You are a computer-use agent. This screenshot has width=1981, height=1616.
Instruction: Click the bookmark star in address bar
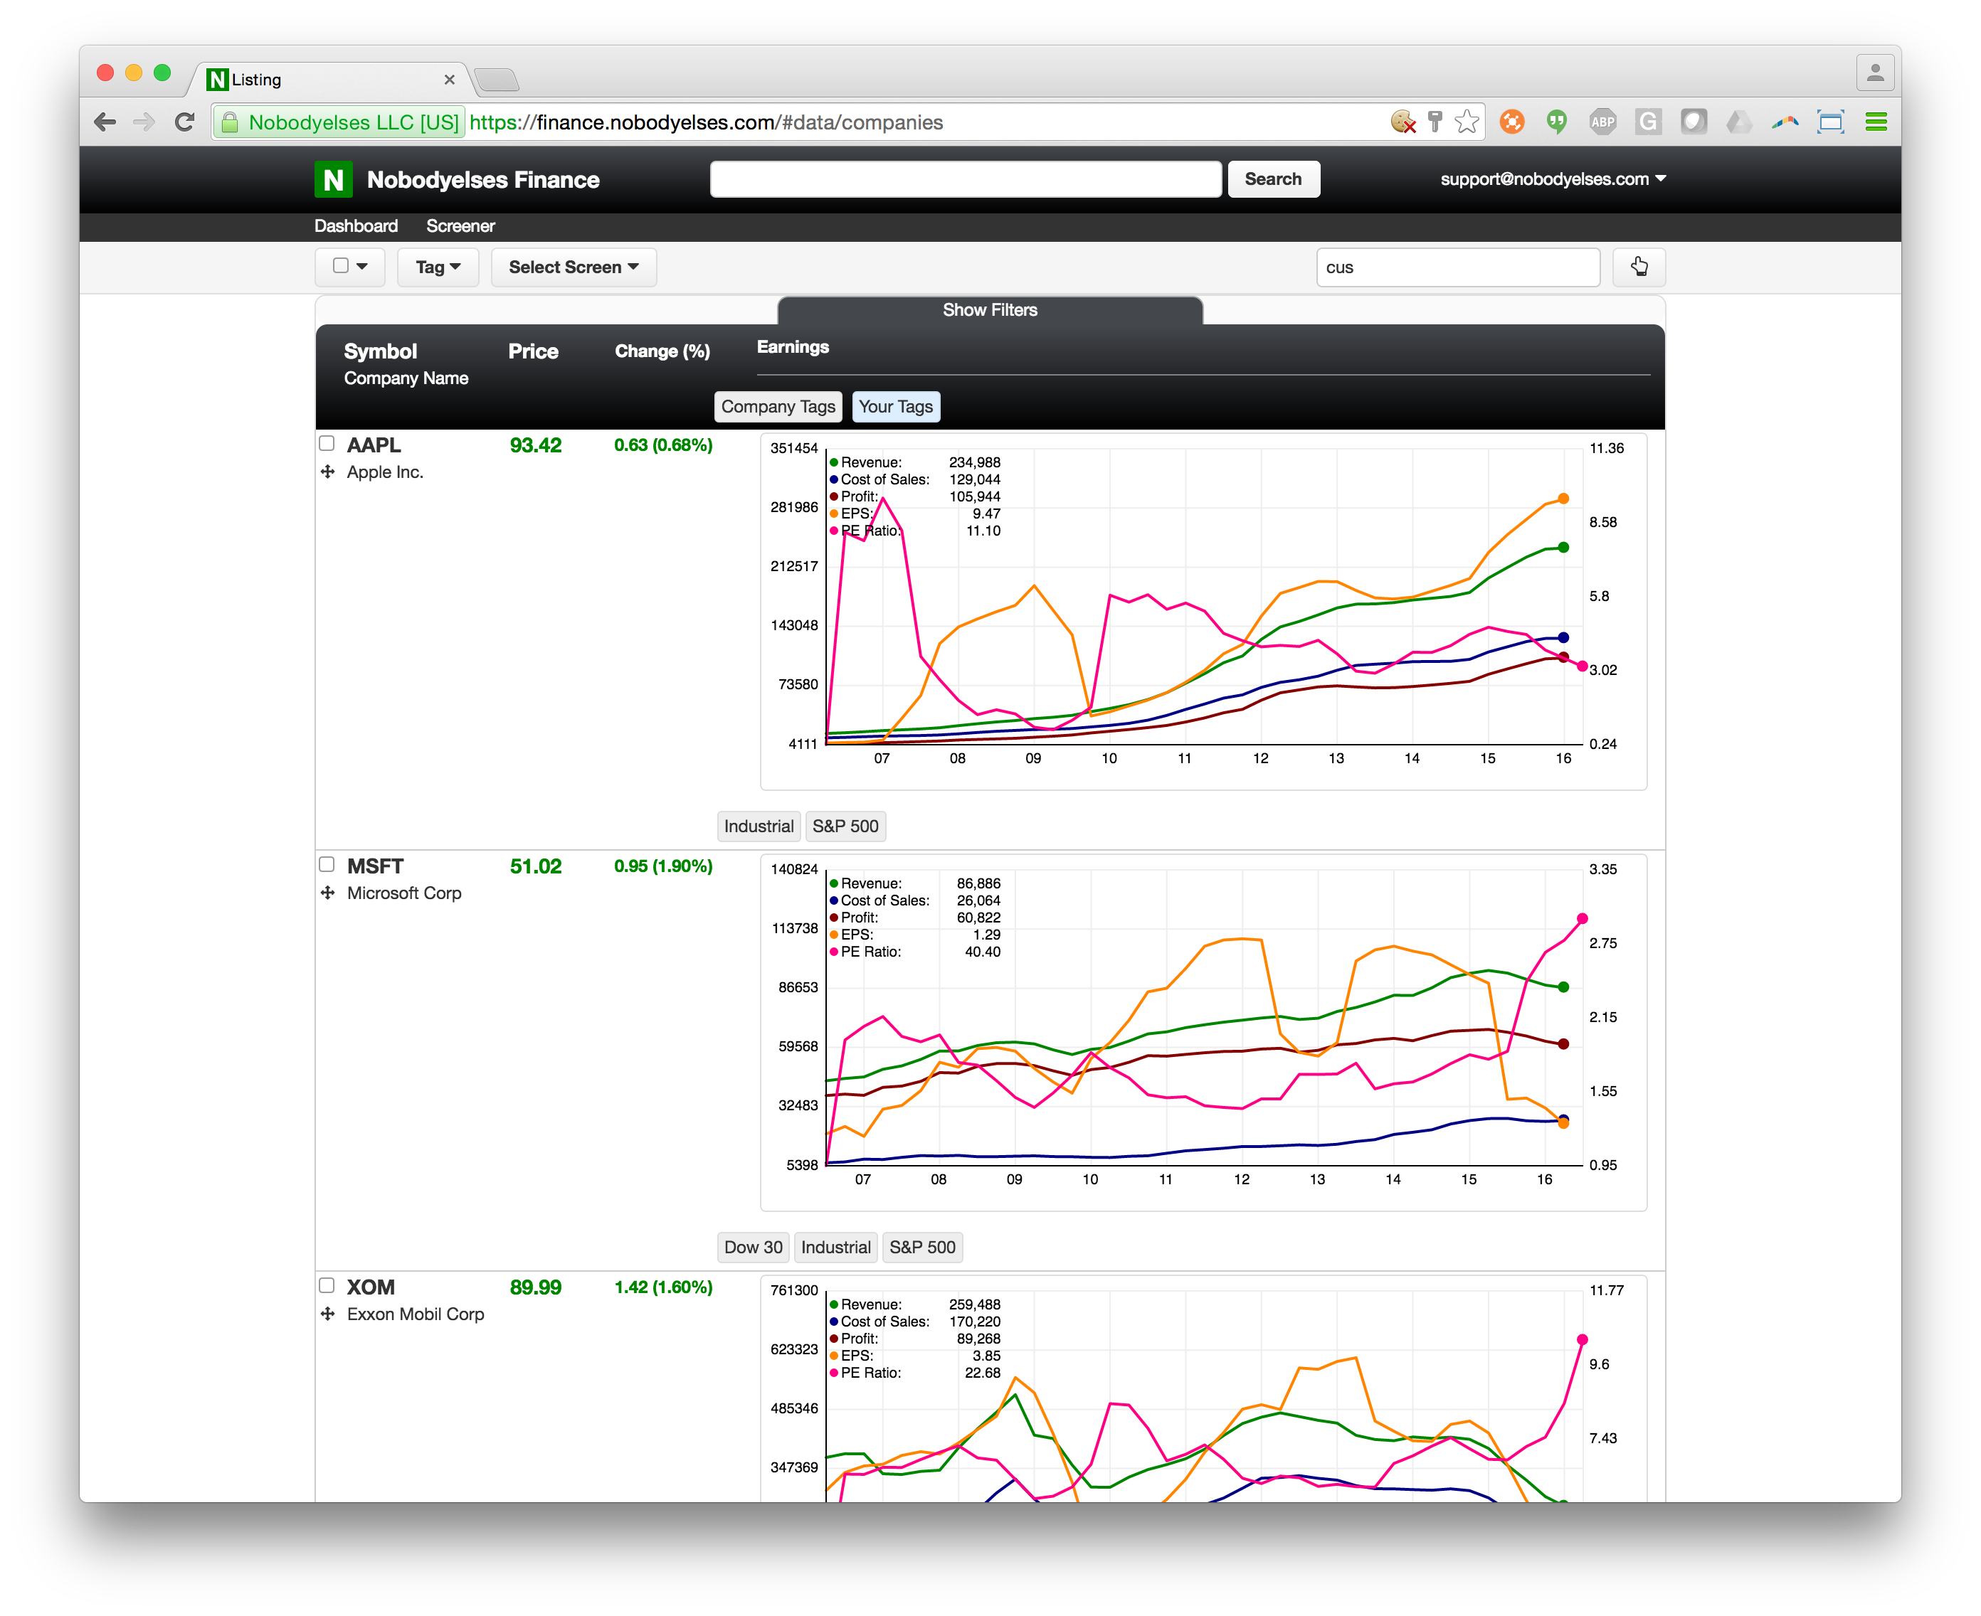(x=1467, y=122)
